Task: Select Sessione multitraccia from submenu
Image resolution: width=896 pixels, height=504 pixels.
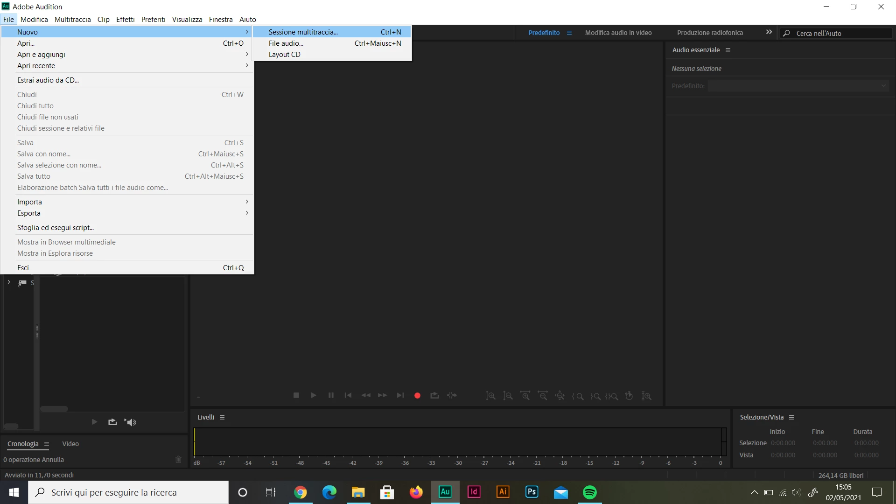Action: tap(303, 32)
